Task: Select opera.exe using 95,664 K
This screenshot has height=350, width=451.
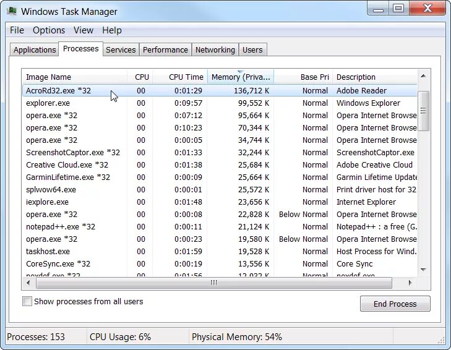Action: click(220, 115)
